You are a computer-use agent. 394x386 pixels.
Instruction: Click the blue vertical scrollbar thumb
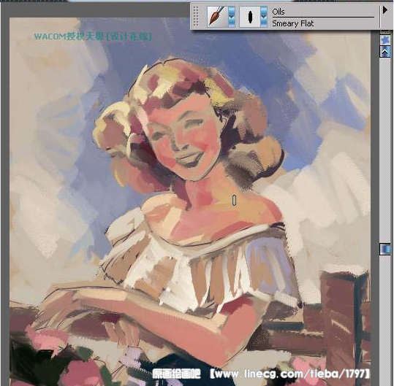384,249
